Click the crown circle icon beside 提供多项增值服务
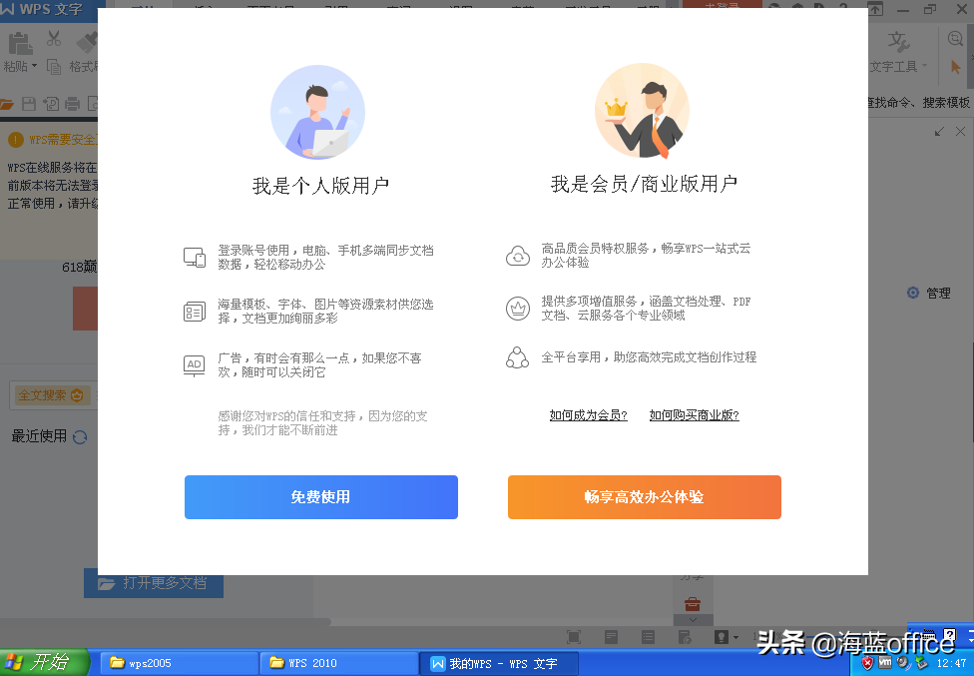 tap(517, 309)
